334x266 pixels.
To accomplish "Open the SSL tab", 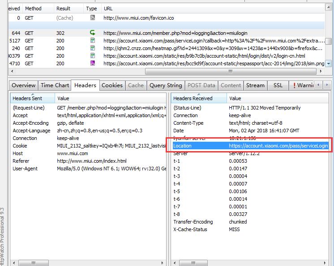I will (x=278, y=85).
